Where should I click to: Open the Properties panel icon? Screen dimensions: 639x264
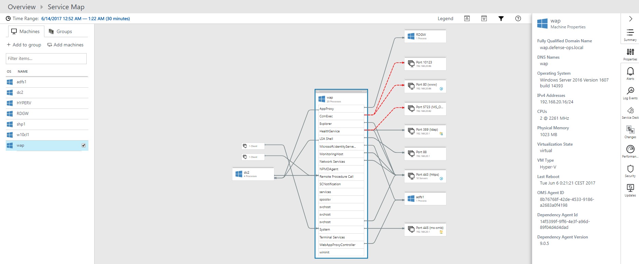click(630, 52)
